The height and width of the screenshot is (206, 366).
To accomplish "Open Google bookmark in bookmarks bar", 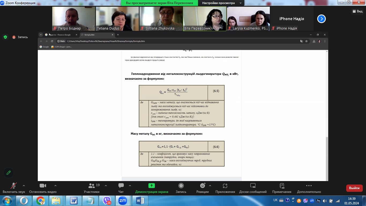I will click(x=44, y=47).
